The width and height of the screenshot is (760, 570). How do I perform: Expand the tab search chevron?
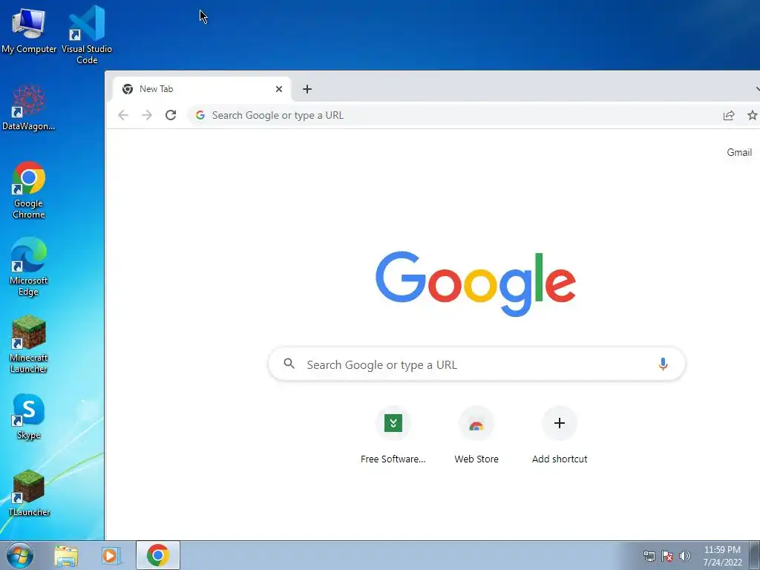coord(756,89)
